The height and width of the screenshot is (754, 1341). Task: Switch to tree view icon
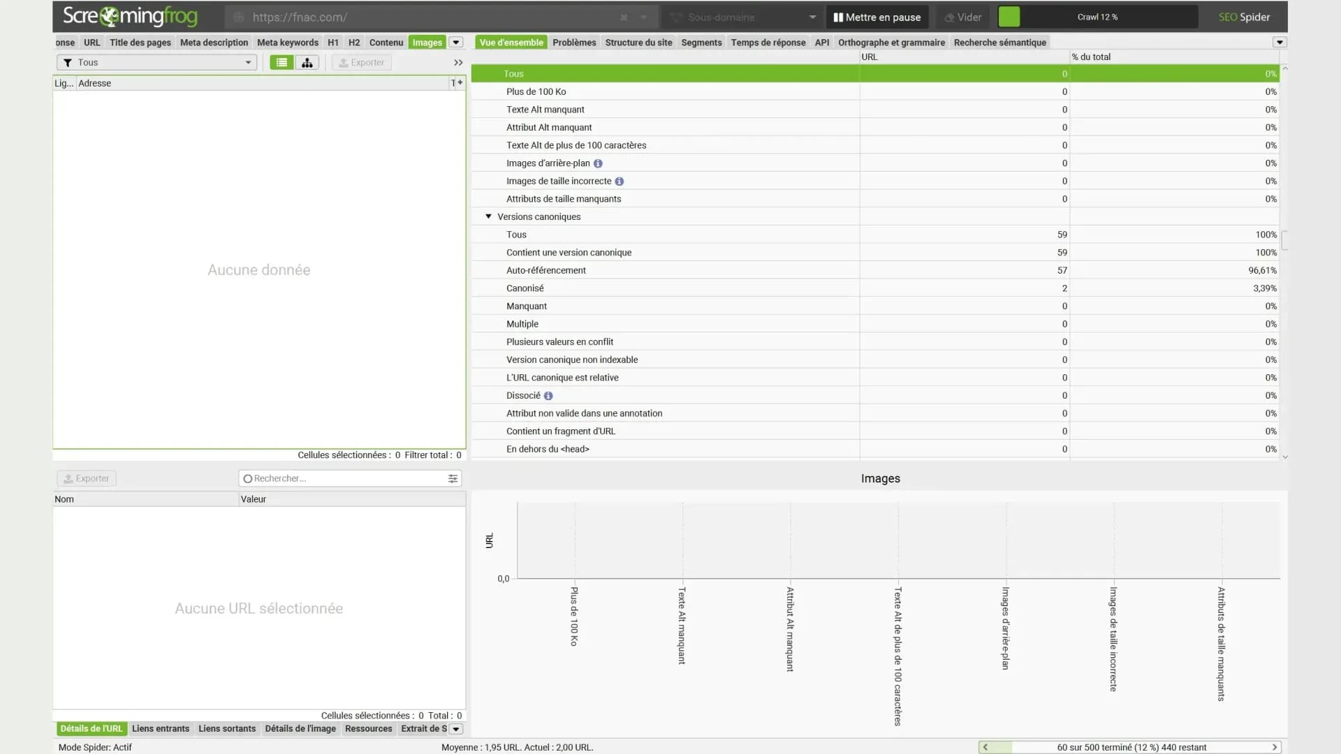pos(307,62)
